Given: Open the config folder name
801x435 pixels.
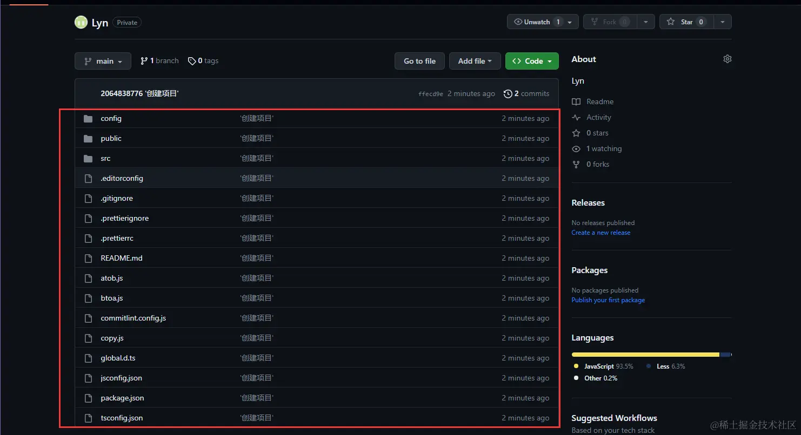Looking at the screenshot, I should click(x=111, y=119).
